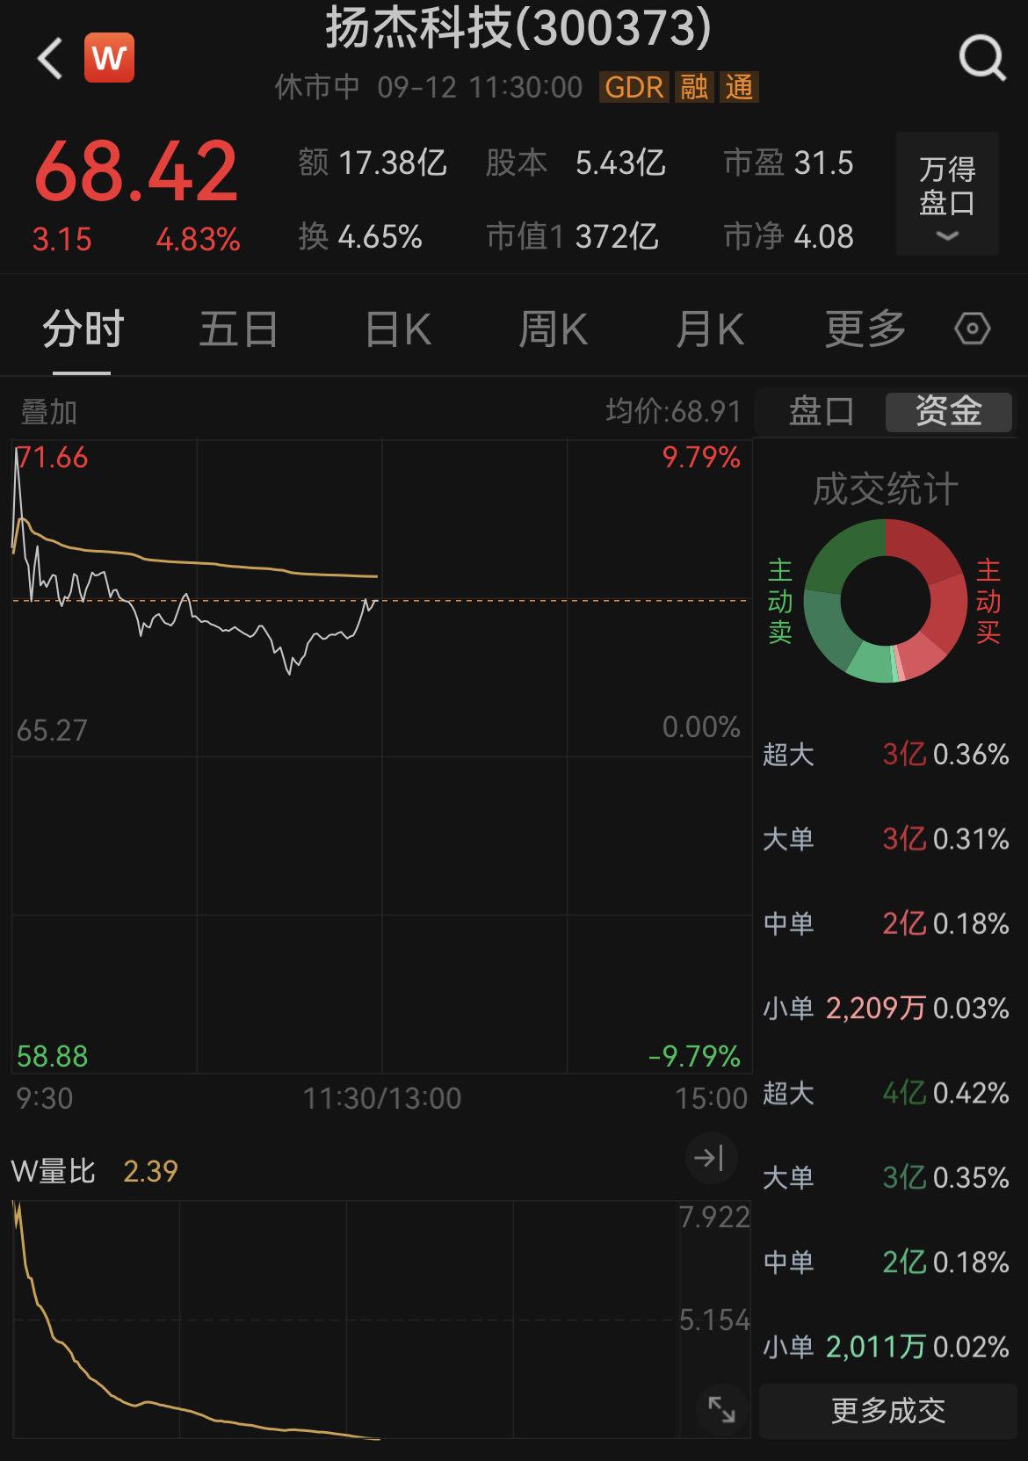1028x1461 pixels.
Task: Tap the GDR badge
Action: (634, 87)
